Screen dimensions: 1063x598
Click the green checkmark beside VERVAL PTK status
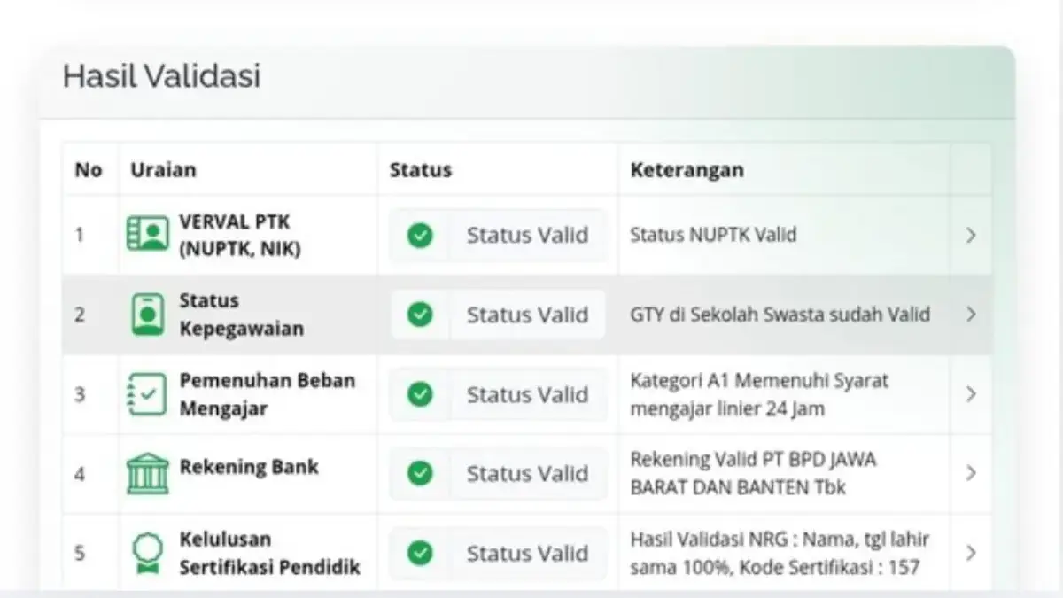419,236
